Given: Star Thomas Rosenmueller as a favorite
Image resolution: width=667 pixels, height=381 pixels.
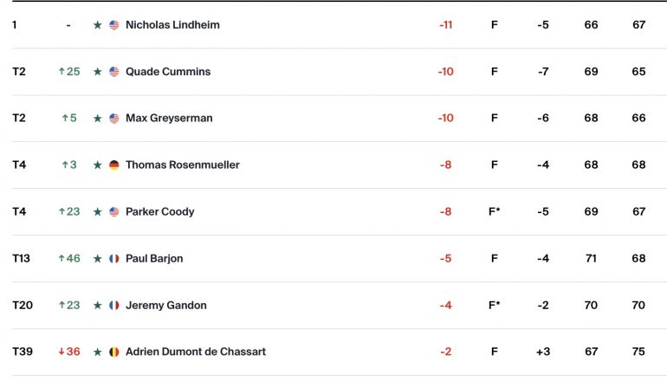Looking at the screenshot, I should 97,165.
